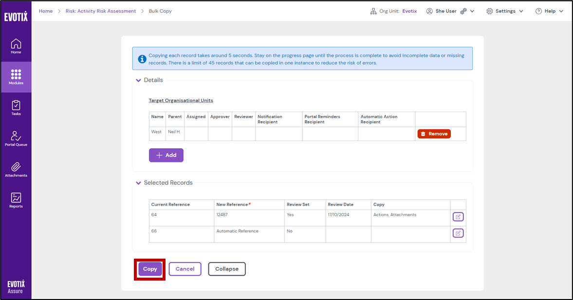
Task: Click the Evotix logo at top left
Action: tap(16, 17)
